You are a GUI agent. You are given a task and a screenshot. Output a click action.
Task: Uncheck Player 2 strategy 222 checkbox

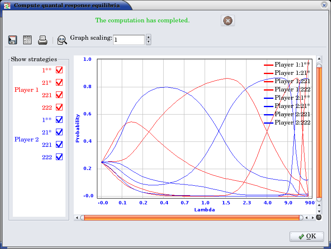tap(59, 157)
